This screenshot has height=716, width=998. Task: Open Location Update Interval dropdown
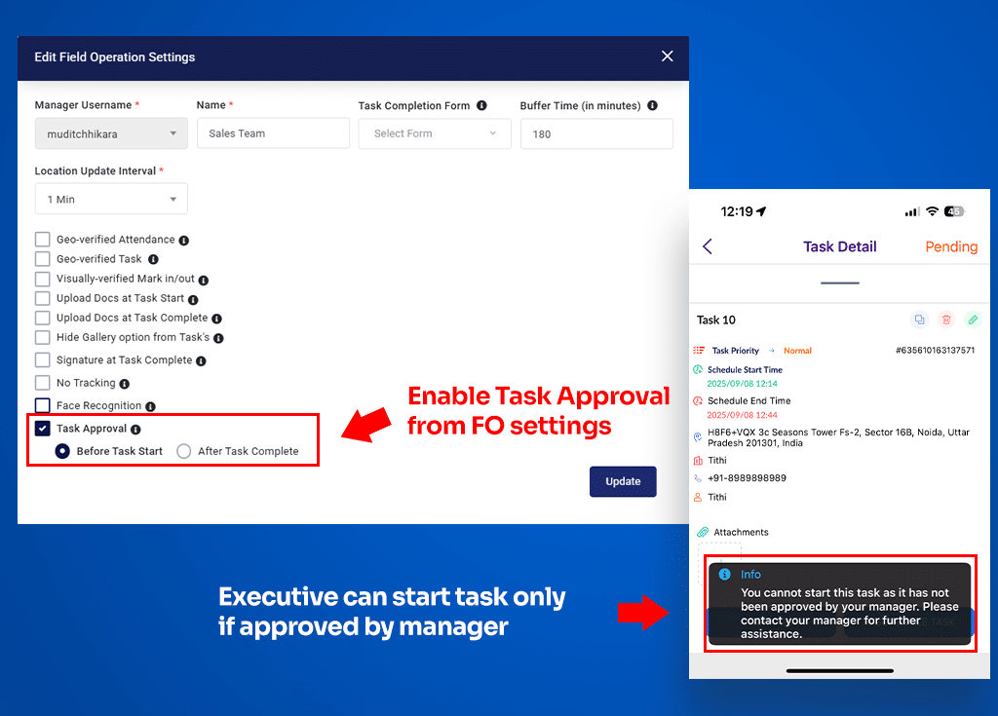pos(111,199)
